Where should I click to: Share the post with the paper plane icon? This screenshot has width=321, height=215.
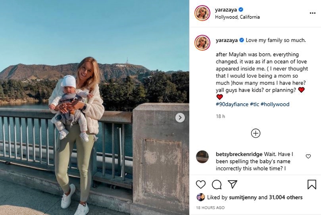232,185
